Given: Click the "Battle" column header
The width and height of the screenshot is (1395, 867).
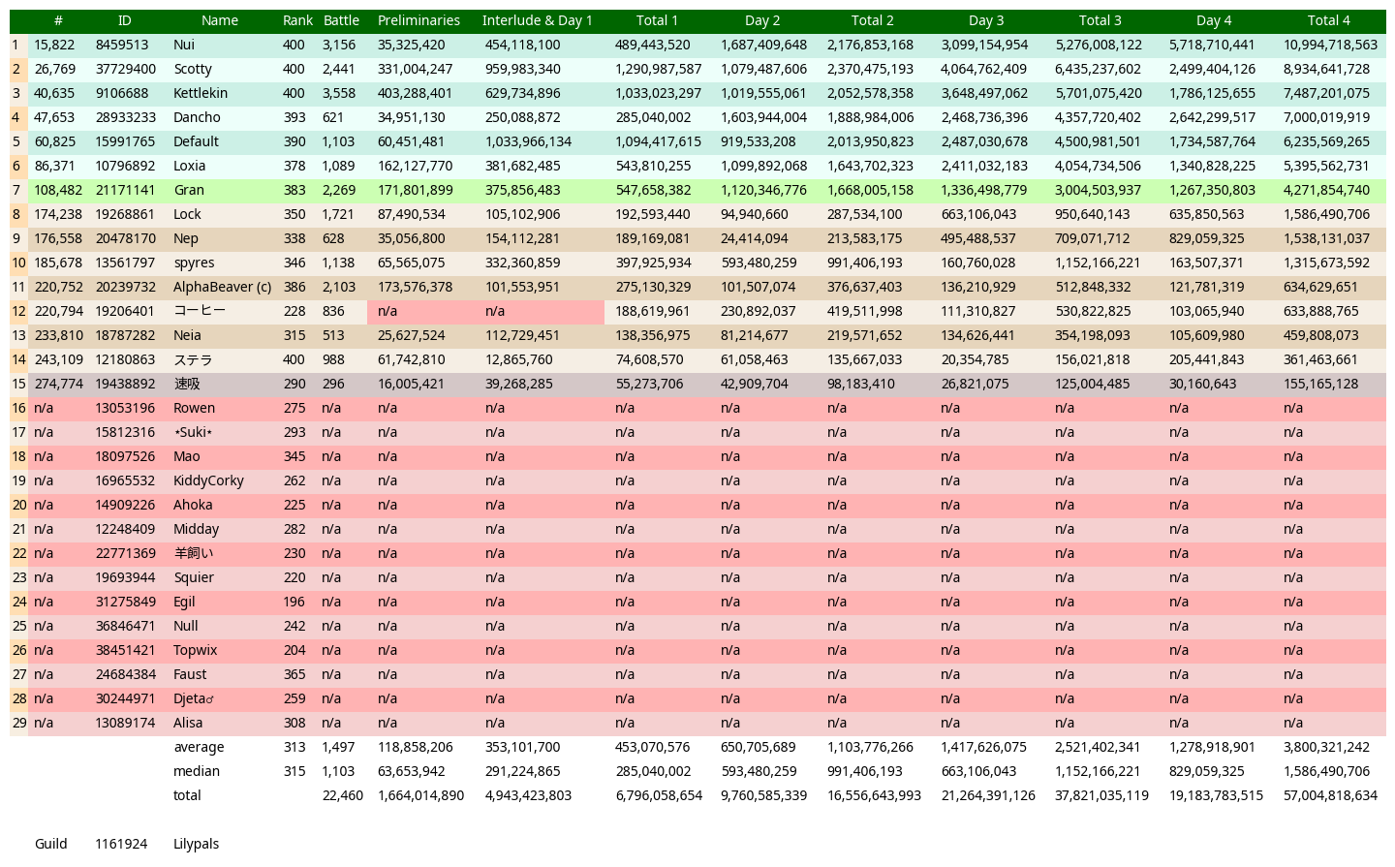Looking at the screenshot, I should tap(341, 20).
